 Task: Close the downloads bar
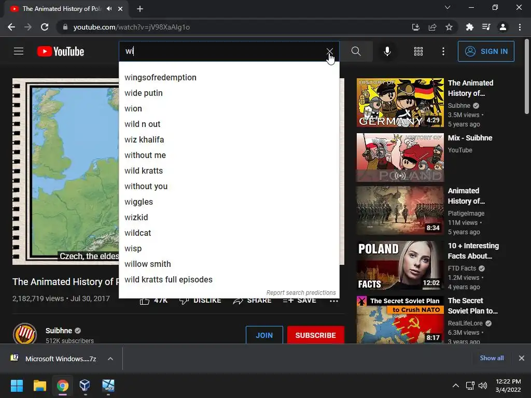click(522, 358)
